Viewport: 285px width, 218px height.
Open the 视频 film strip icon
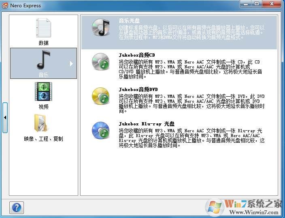coord(43,91)
